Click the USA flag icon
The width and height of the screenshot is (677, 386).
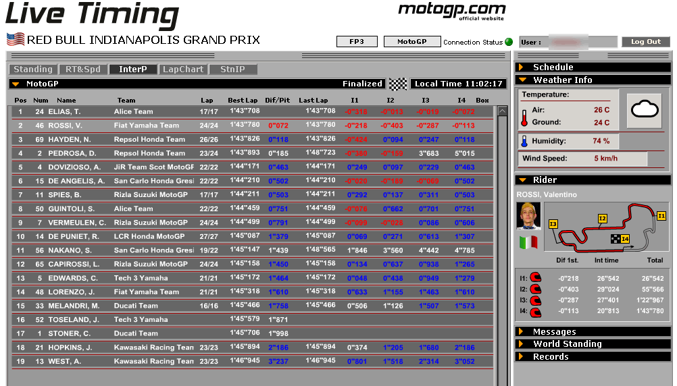pyautogui.click(x=16, y=39)
